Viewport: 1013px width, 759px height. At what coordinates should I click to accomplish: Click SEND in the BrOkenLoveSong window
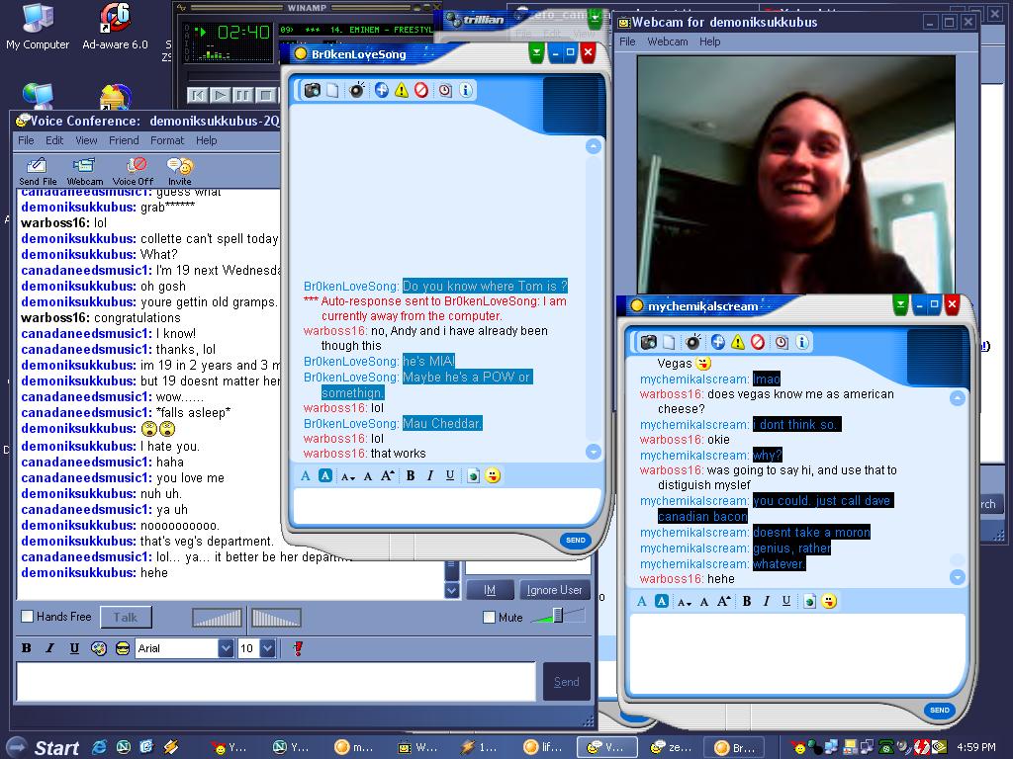pos(576,541)
